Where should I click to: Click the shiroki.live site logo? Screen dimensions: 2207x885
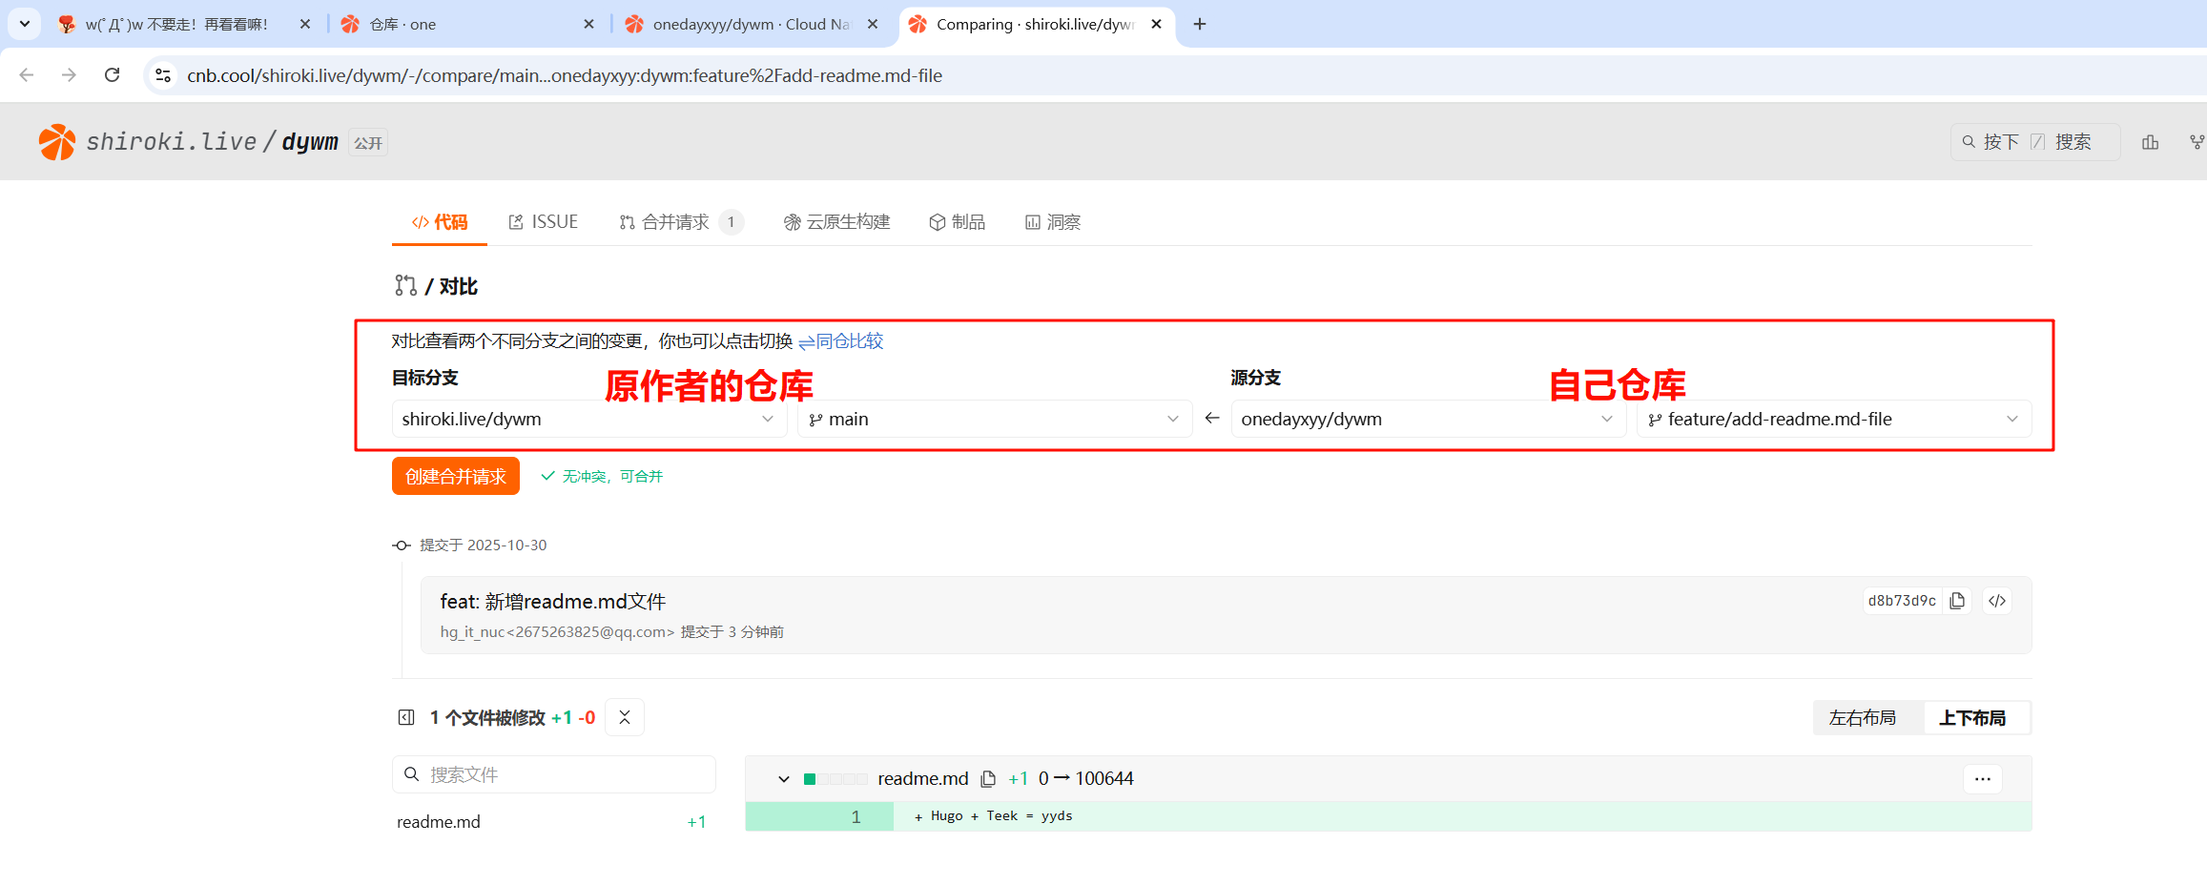tap(57, 142)
